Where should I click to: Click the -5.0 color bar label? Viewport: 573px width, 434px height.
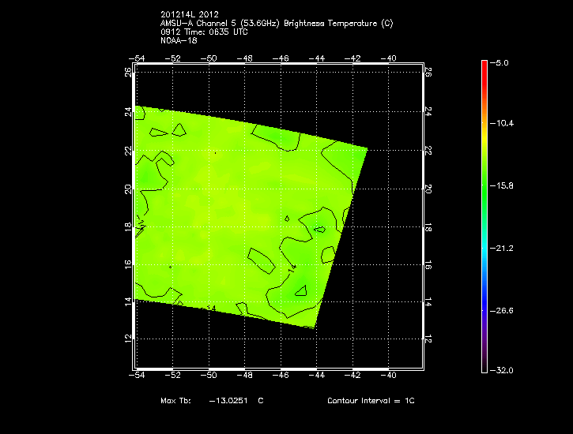tap(503, 62)
